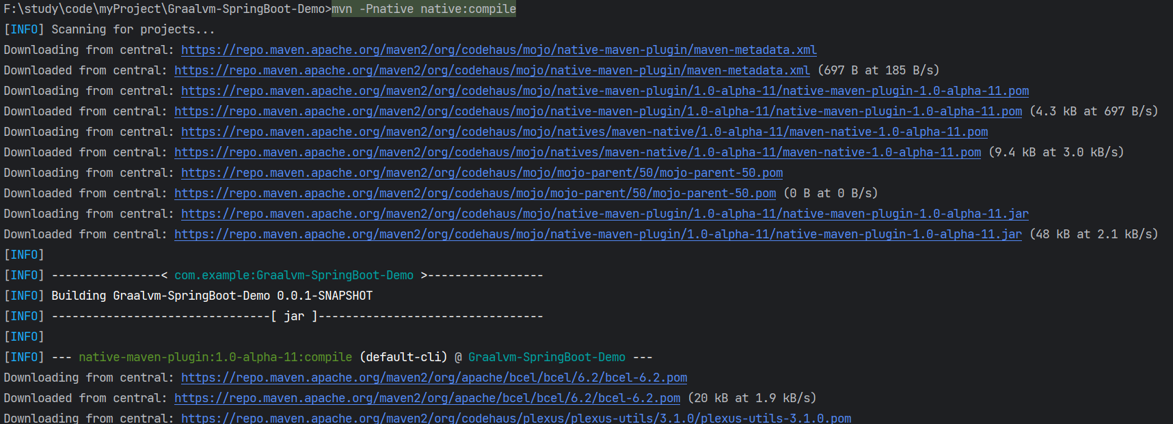
Task: Click the text 'Scanning for projects...'
Action: (x=133, y=29)
